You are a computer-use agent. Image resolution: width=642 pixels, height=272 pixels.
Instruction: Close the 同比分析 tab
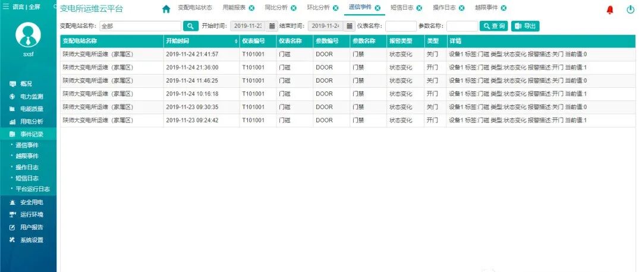click(294, 8)
